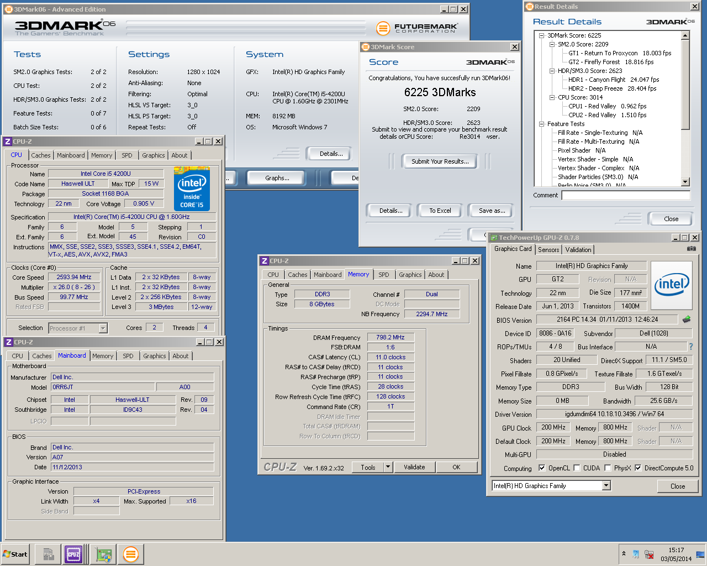
Task: Select Pixel Shader N/A tree row
Action: point(582,150)
